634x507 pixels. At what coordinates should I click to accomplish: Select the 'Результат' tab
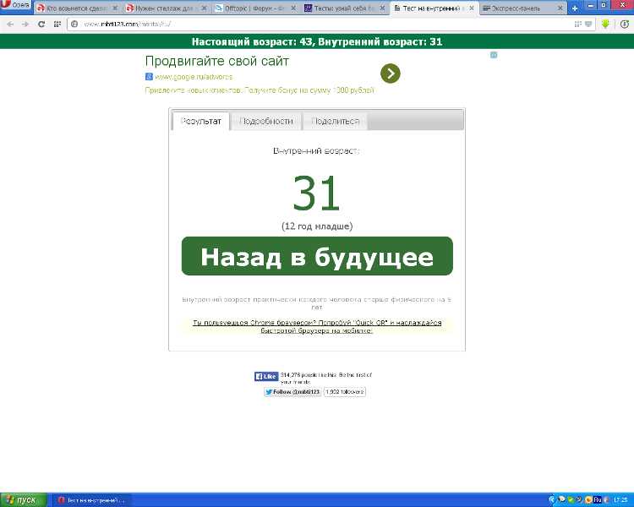pyautogui.click(x=201, y=121)
